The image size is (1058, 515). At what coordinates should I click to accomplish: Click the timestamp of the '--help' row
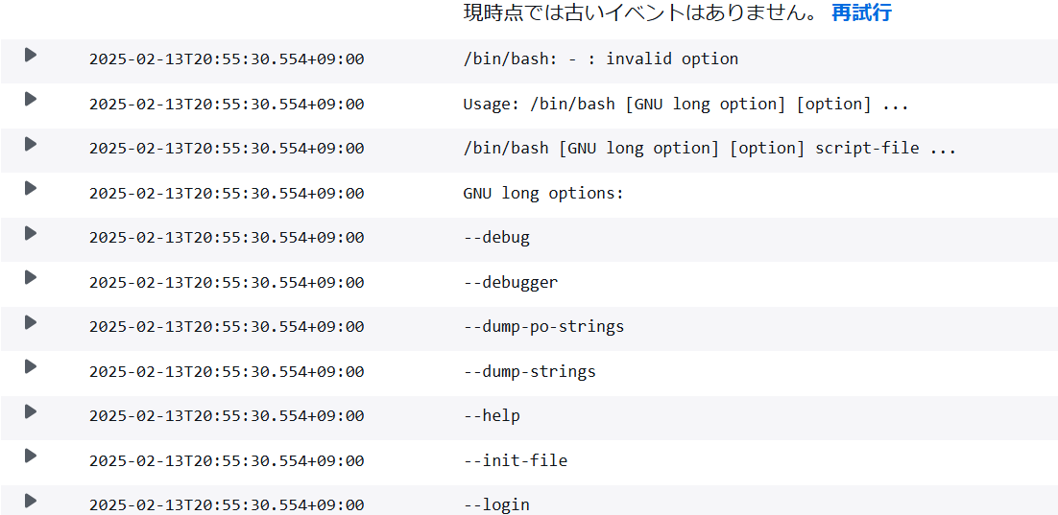coord(227,416)
